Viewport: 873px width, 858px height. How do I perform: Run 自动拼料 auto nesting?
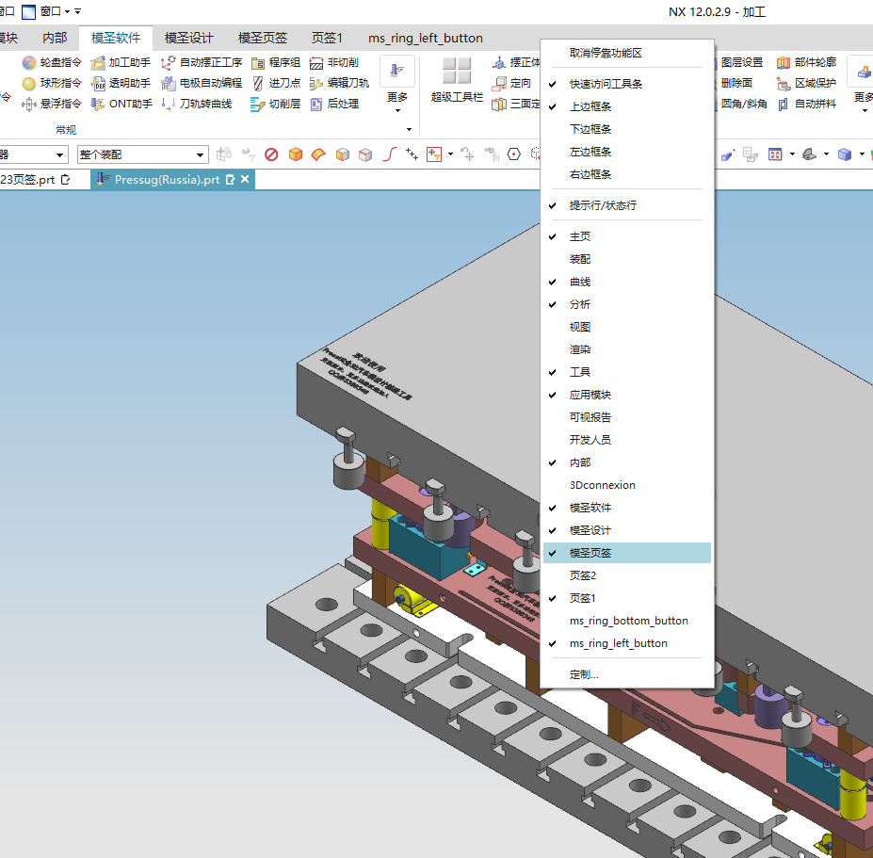click(806, 104)
